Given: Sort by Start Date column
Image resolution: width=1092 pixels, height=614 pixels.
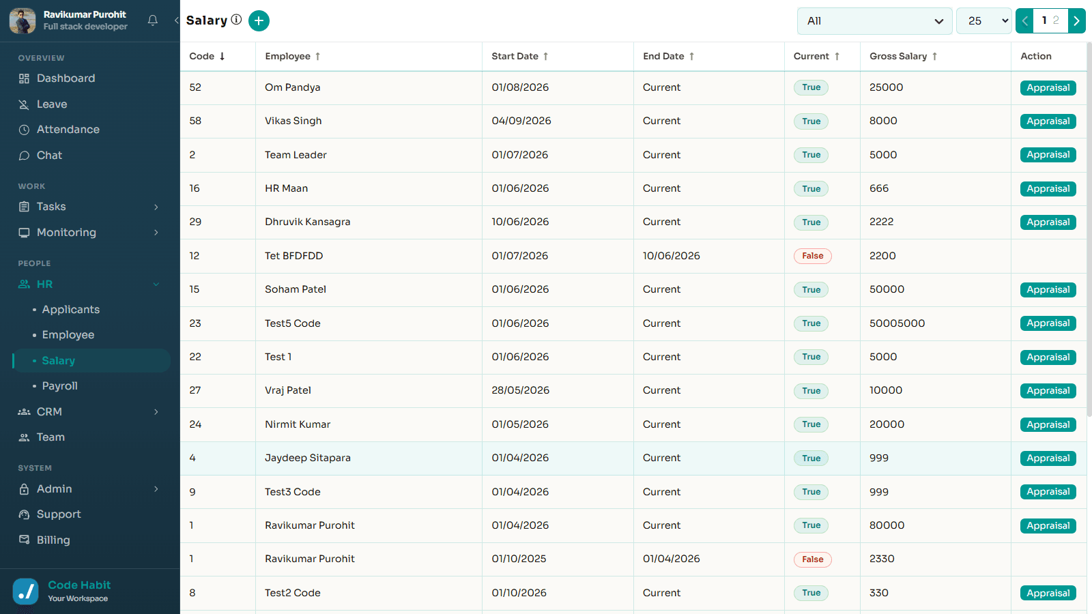Looking at the screenshot, I should pyautogui.click(x=520, y=57).
